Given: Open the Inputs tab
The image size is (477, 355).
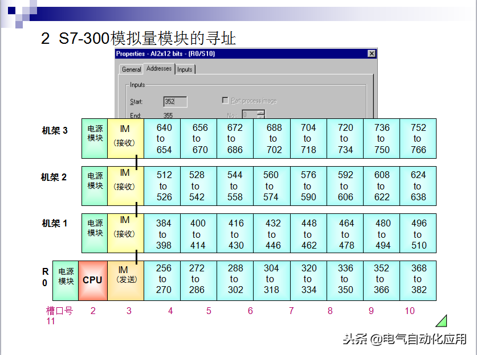Looking at the screenshot, I should [185, 69].
